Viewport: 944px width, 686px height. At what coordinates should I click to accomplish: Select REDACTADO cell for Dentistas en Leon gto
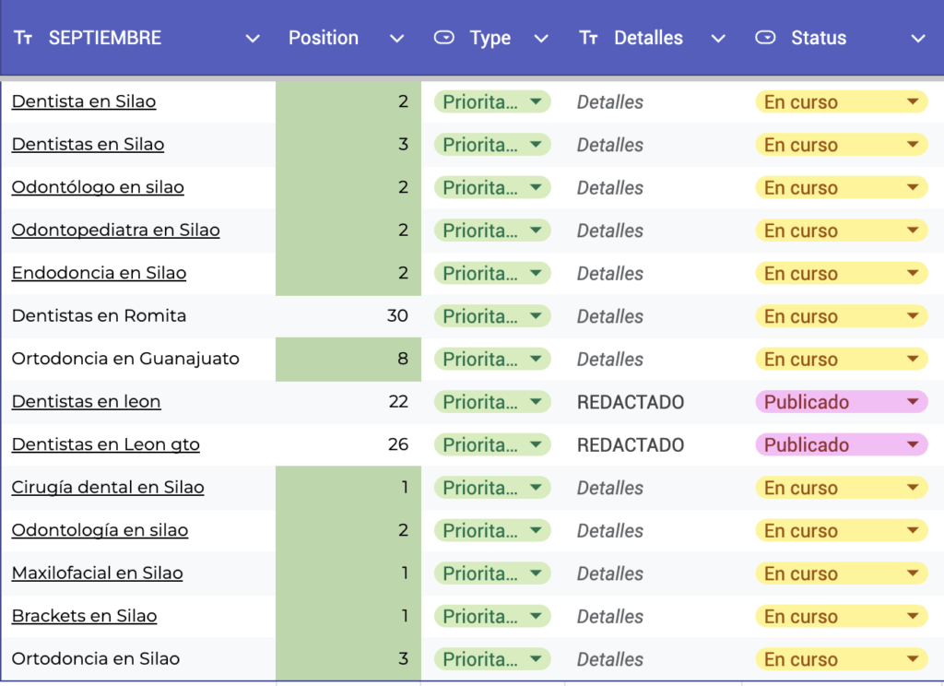(631, 444)
